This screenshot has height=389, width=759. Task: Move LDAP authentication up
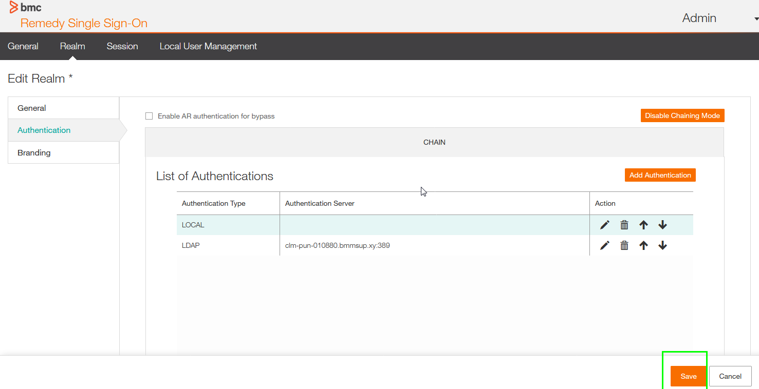[643, 245]
